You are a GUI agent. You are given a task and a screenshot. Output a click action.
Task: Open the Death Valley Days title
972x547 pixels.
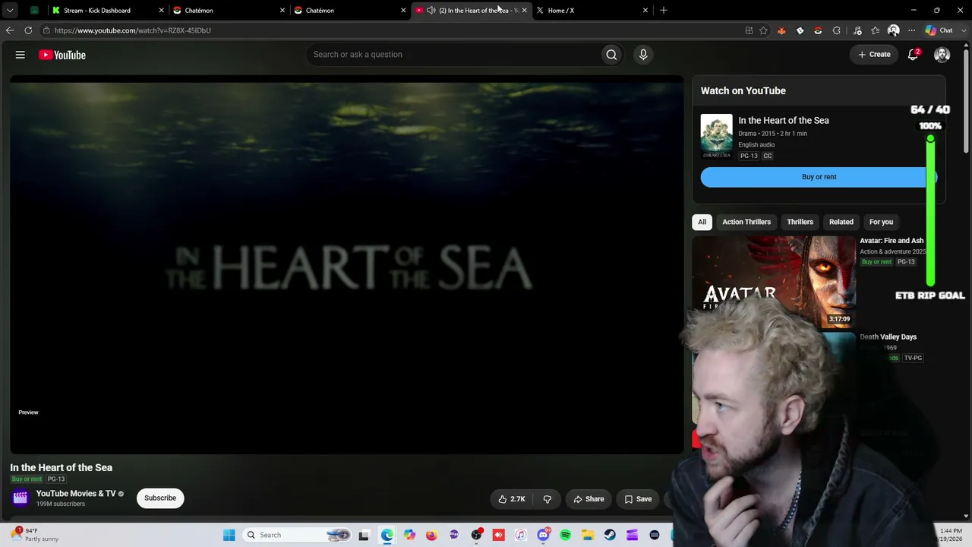888,337
